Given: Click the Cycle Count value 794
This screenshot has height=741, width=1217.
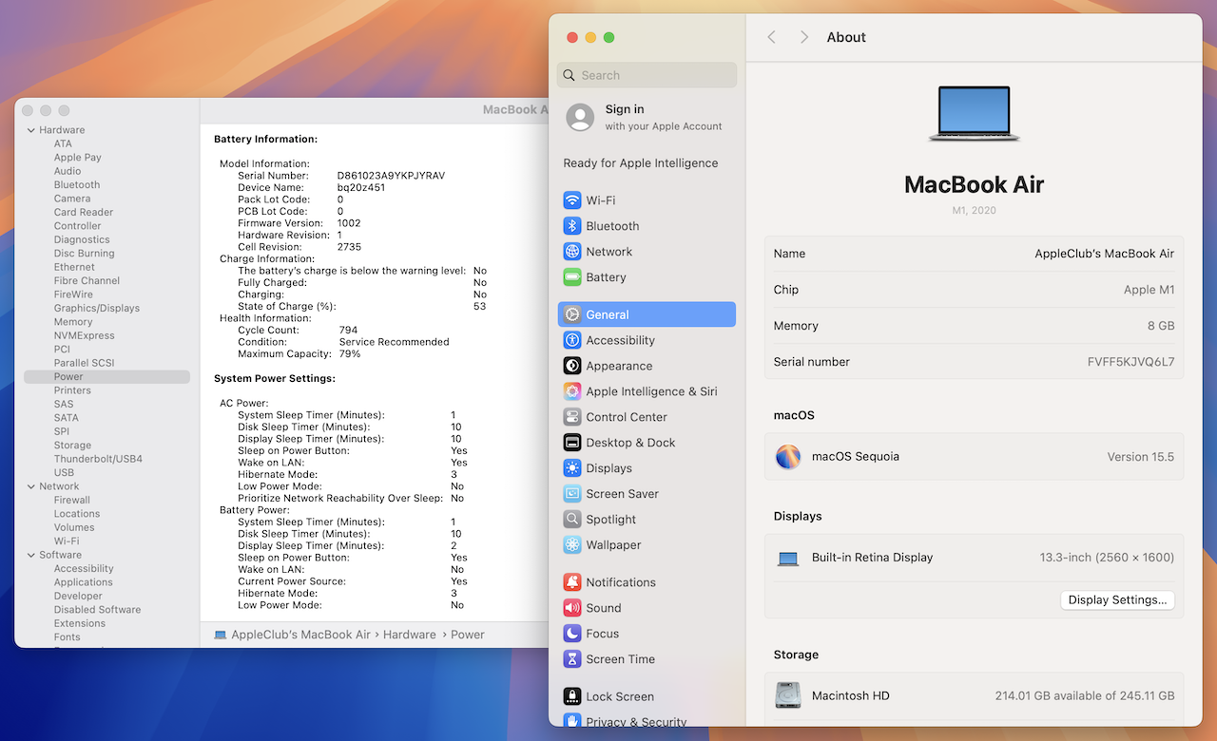Looking at the screenshot, I should 348,331.
